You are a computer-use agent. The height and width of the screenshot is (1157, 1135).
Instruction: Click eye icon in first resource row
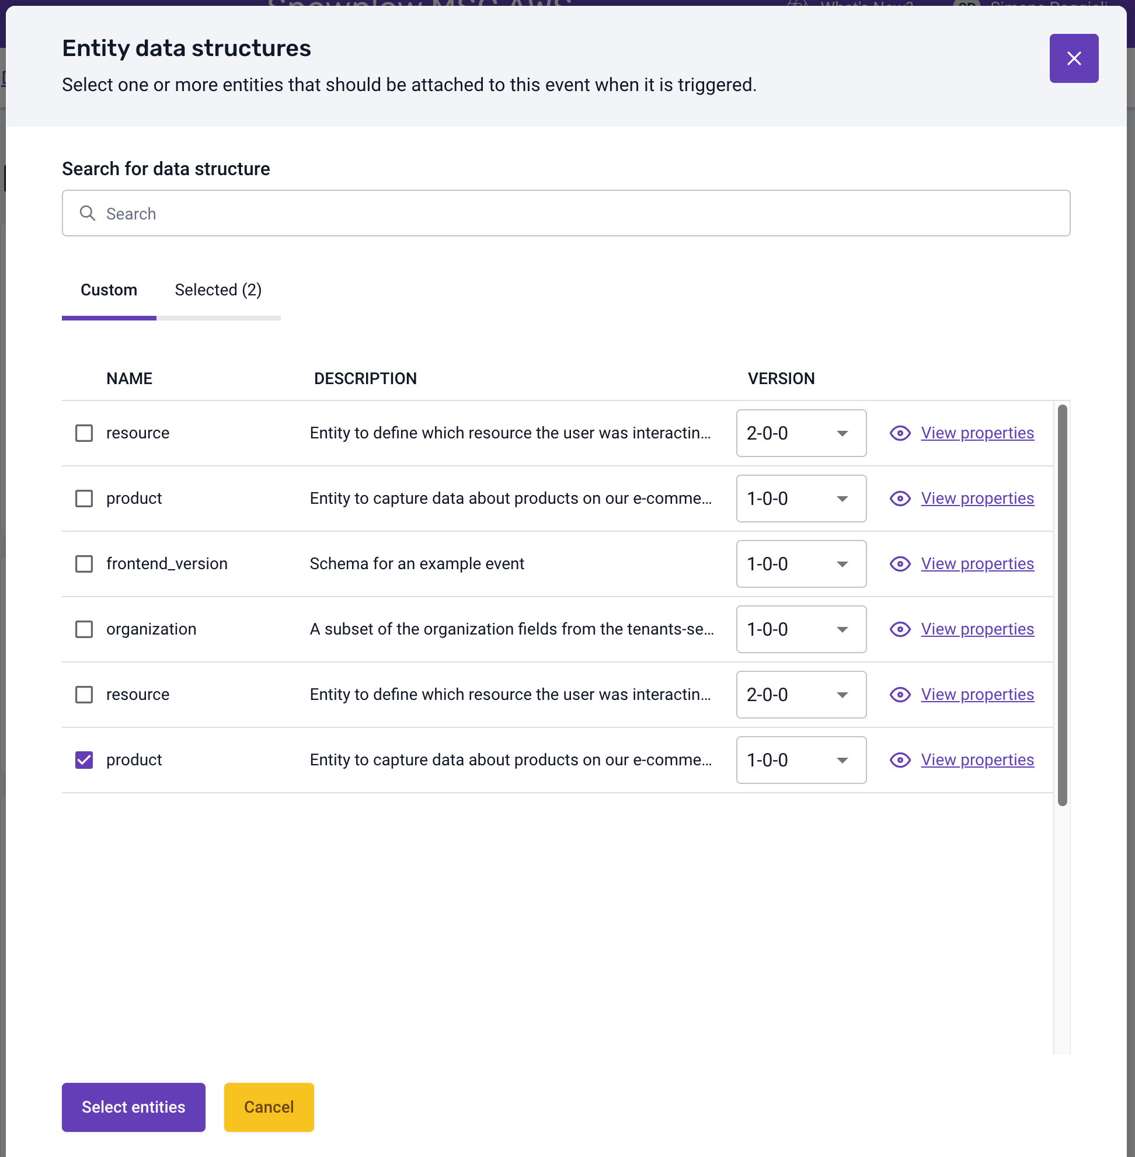click(900, 433)
